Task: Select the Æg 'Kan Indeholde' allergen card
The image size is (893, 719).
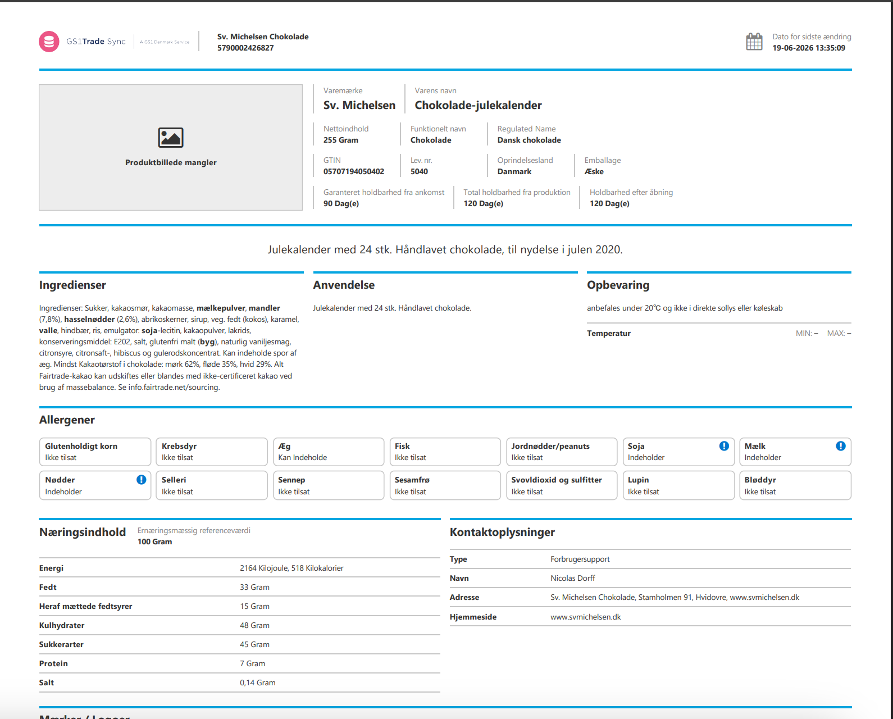Action: click(x=328, y=452)
